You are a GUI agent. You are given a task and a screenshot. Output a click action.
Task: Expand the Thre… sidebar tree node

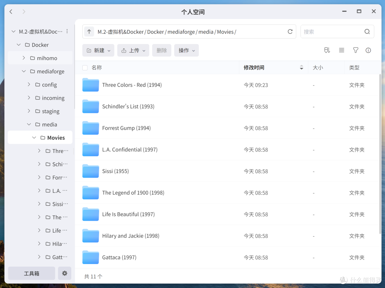point(39,151)
